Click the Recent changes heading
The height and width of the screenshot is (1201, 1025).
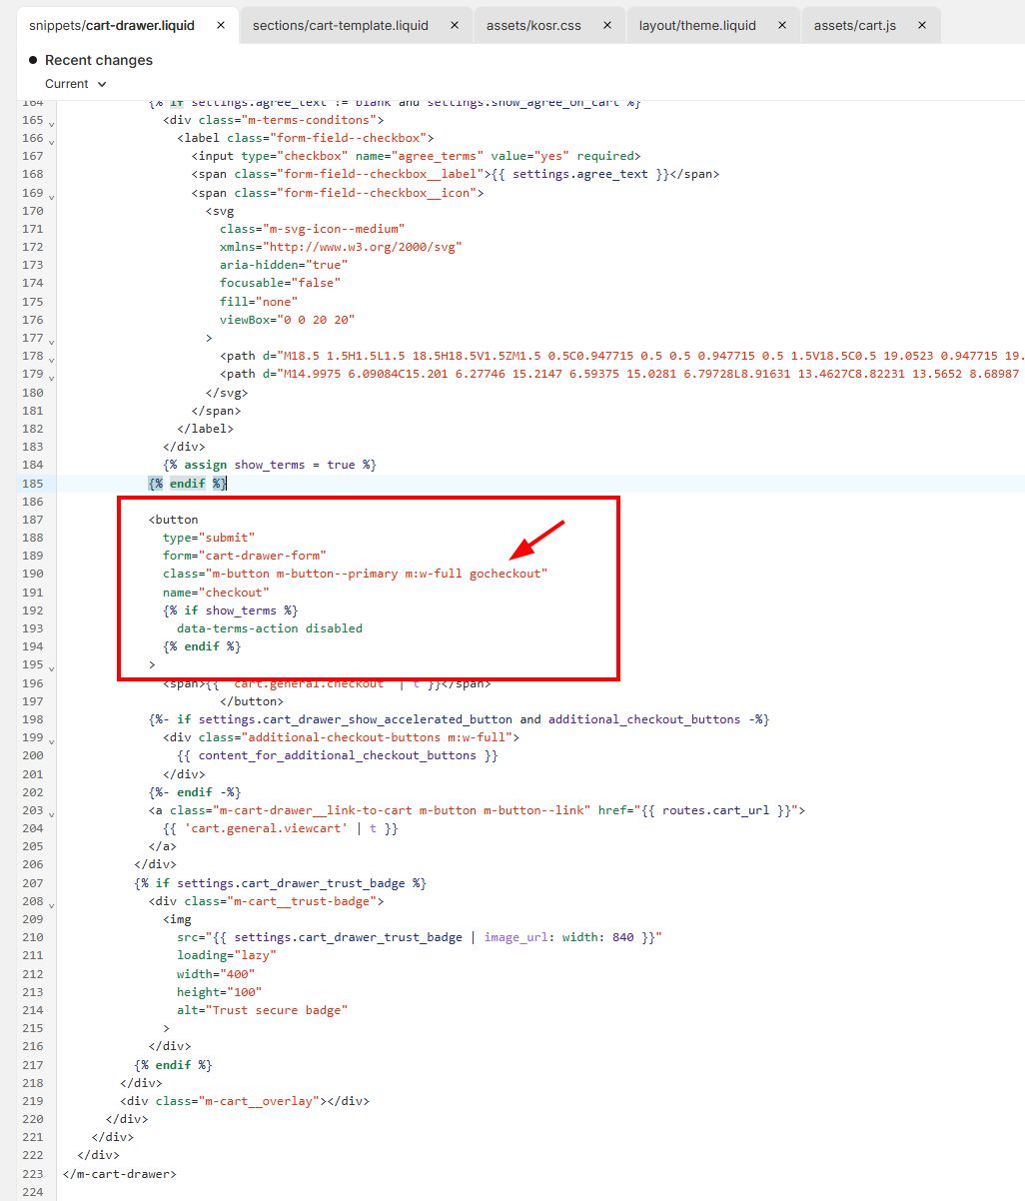(x=98, y=60)
